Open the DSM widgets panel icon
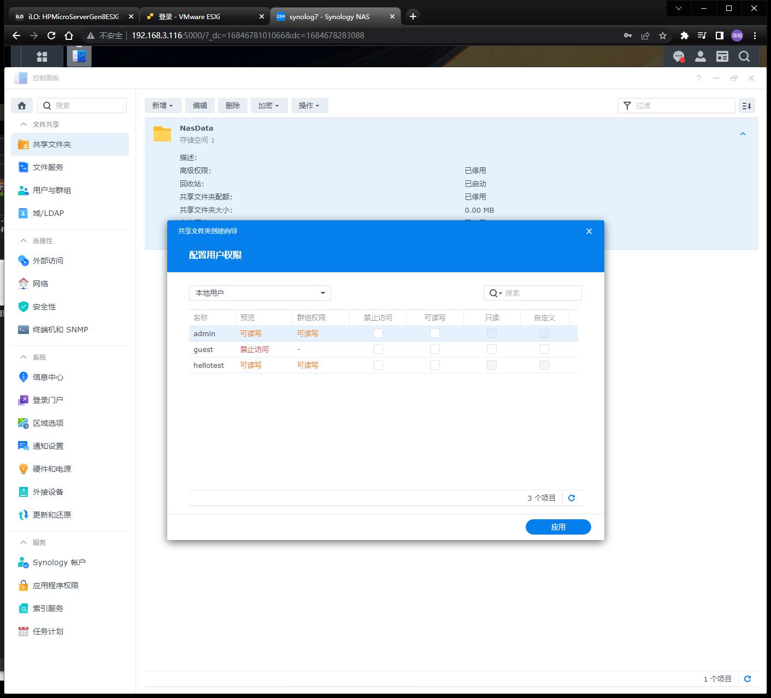This screenshot has height=698, width=771. (x=722, y=56)
